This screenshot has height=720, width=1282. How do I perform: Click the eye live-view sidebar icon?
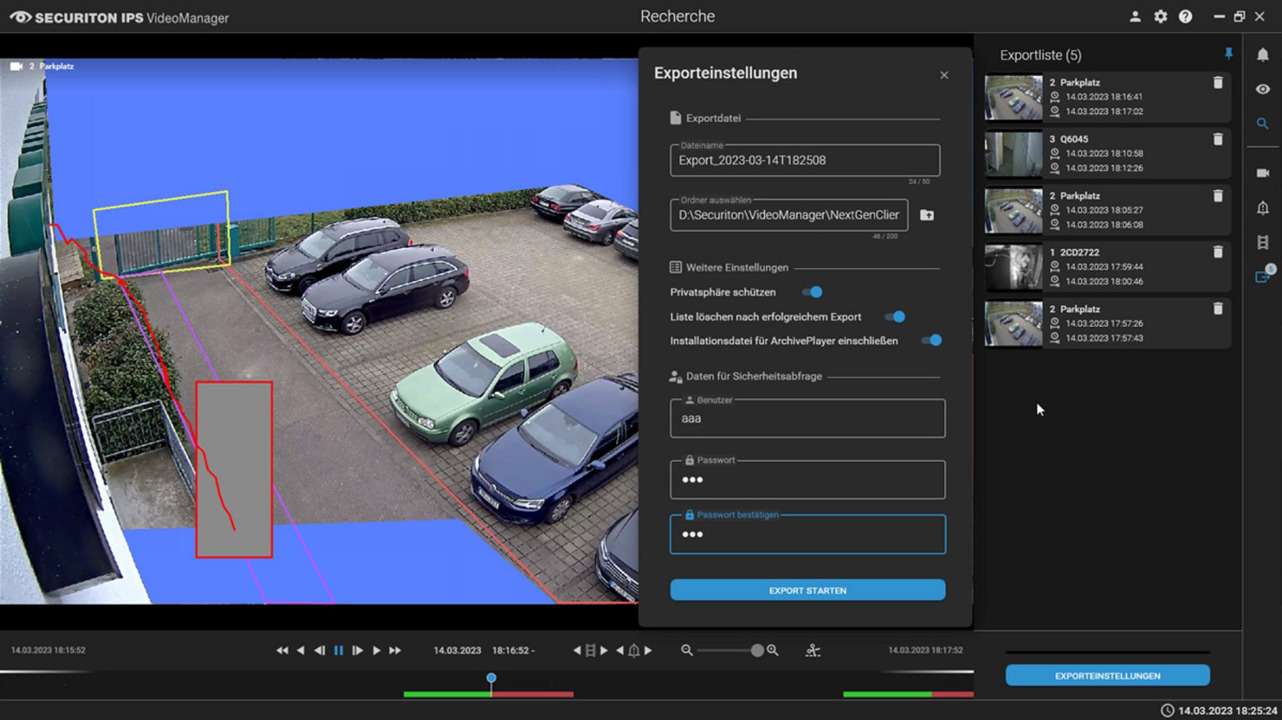1262,89
